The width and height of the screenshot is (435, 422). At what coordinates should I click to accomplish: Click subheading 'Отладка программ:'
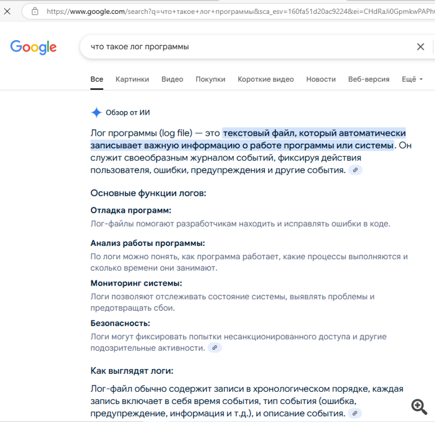pyautogui.click(x=131, y=210)
